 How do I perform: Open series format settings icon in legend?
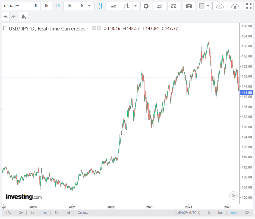click(99, 28)
